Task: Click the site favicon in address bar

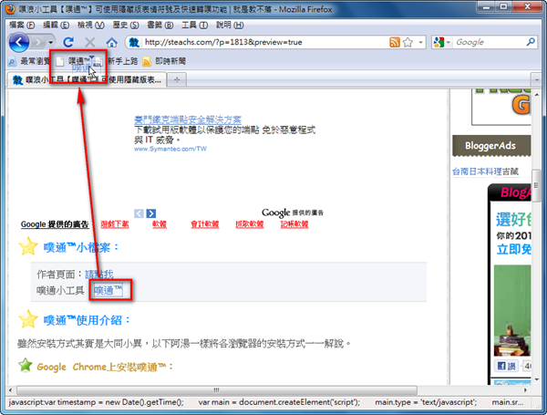Action: [x=134, y=42]
